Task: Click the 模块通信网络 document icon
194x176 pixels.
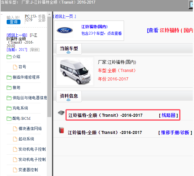Action: tap(15, 129)
